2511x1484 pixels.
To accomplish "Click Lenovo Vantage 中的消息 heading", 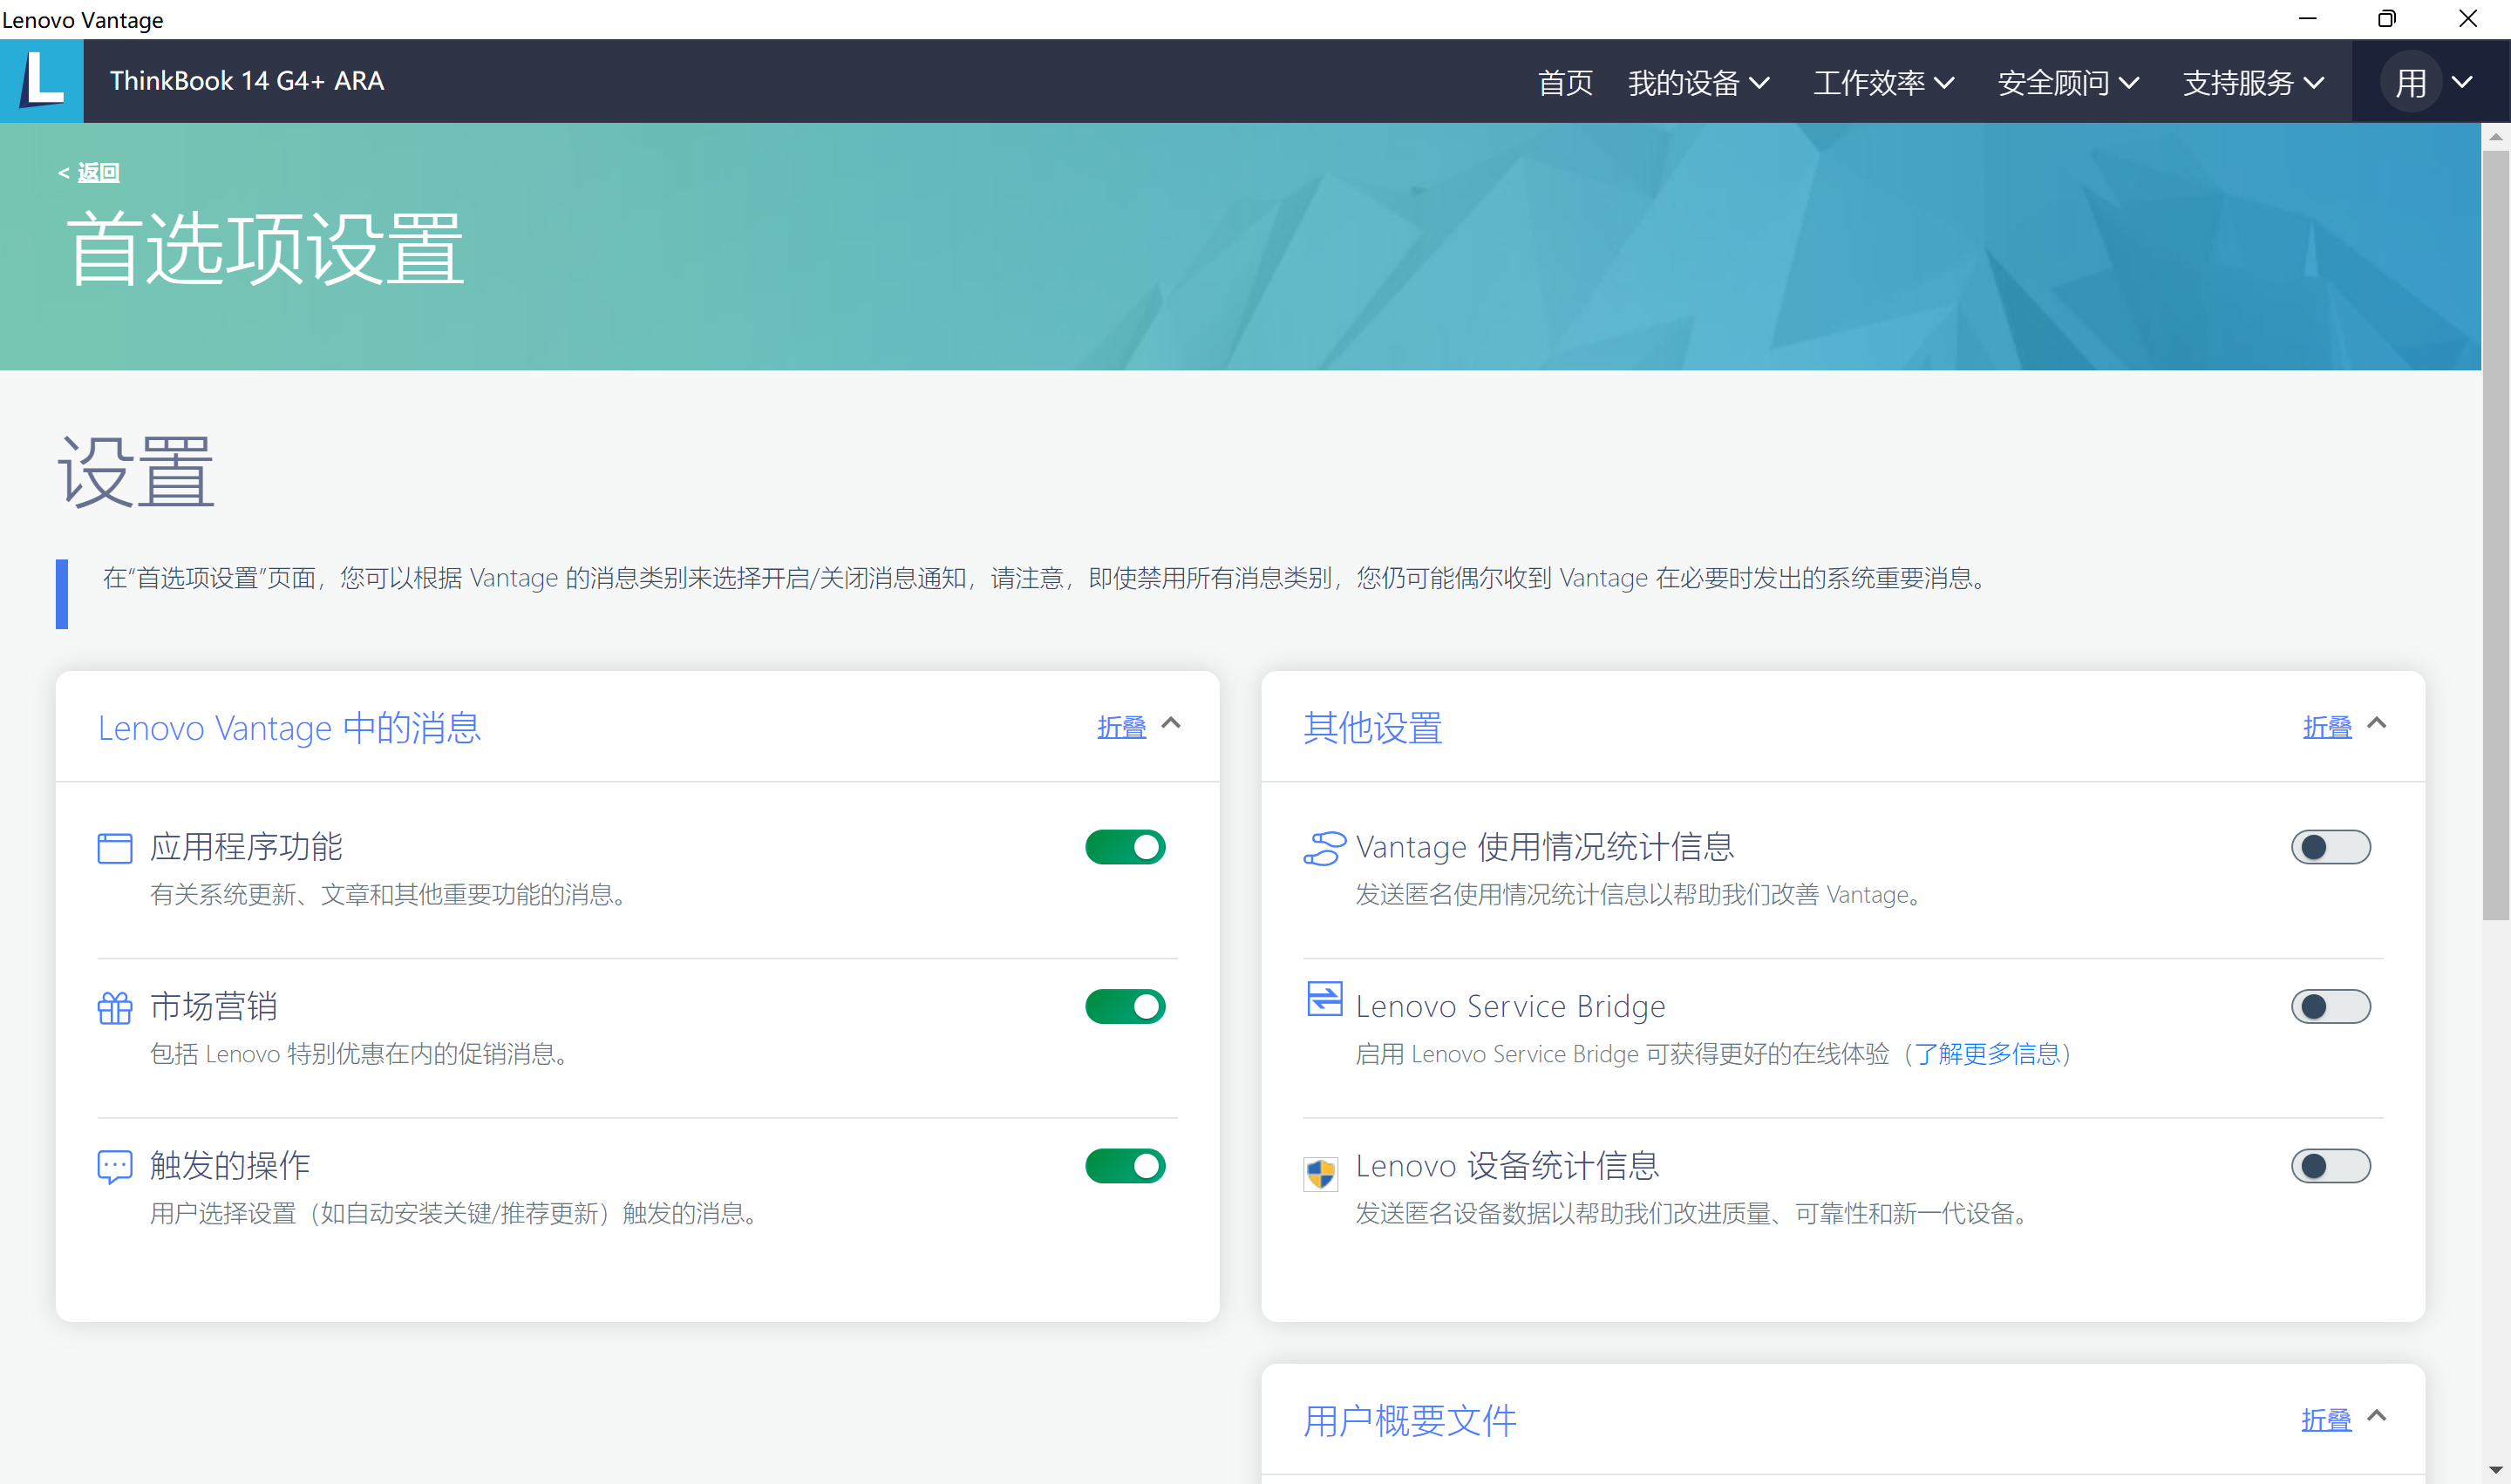I will tap(289, 728).
